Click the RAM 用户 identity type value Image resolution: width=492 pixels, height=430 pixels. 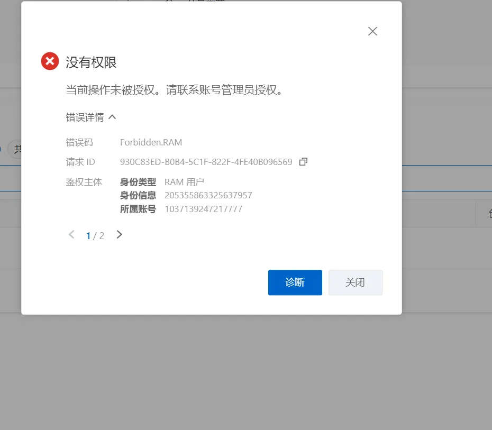click(x=184, y=182)
